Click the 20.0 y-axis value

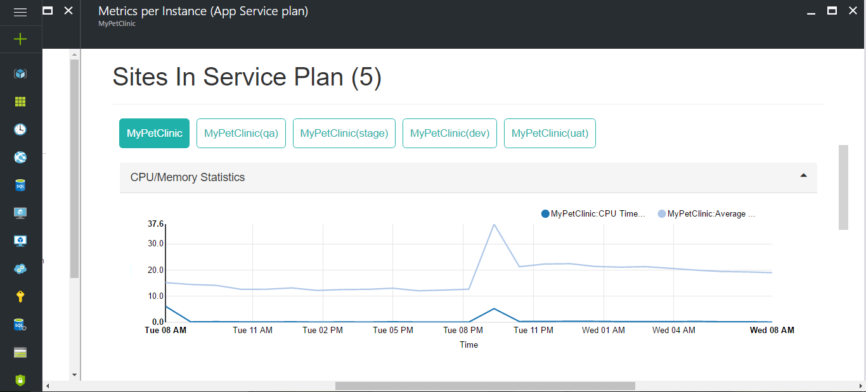[155, 270]
